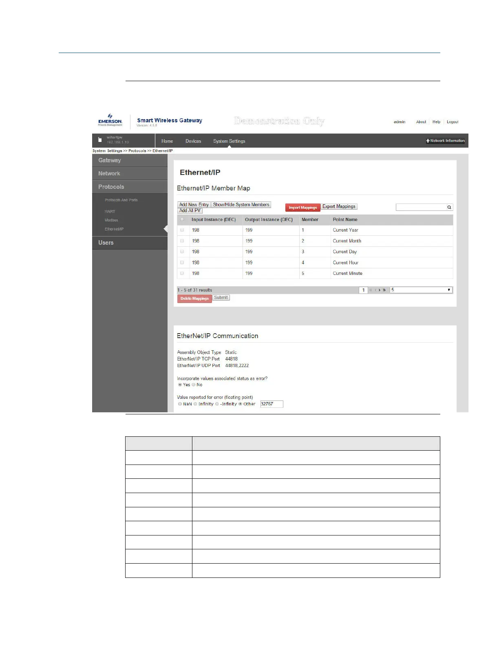Click the Add New Entry button

coord(194,205)
